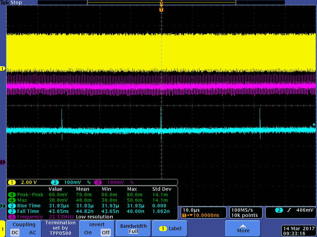Image resolution: width=317 pixels, height=237 pixels.
Task: Click the orange trigger position T marker
Action: coord(161,10)
